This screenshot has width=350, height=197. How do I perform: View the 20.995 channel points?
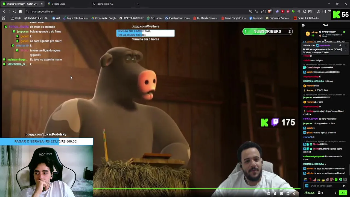(x=310, y=193)
